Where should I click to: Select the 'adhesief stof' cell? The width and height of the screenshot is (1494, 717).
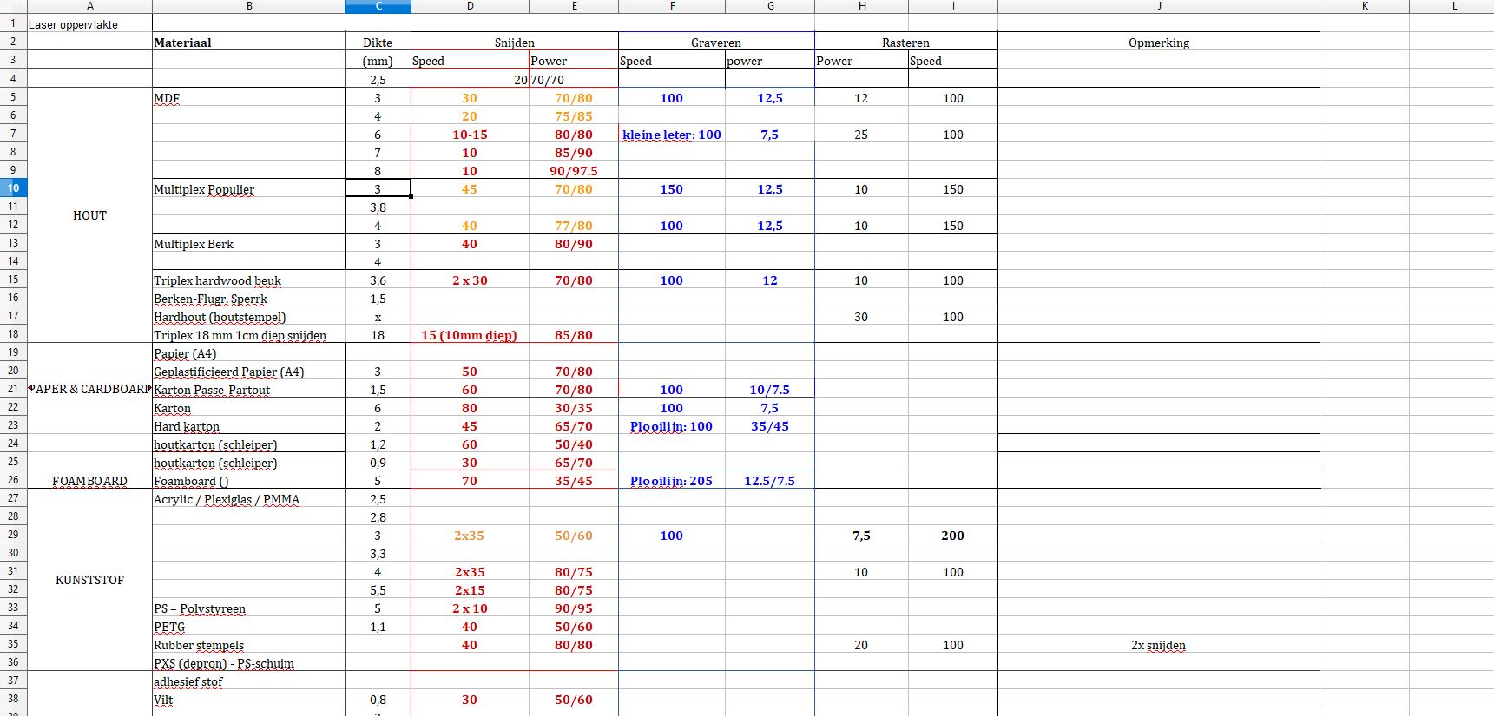249,681
